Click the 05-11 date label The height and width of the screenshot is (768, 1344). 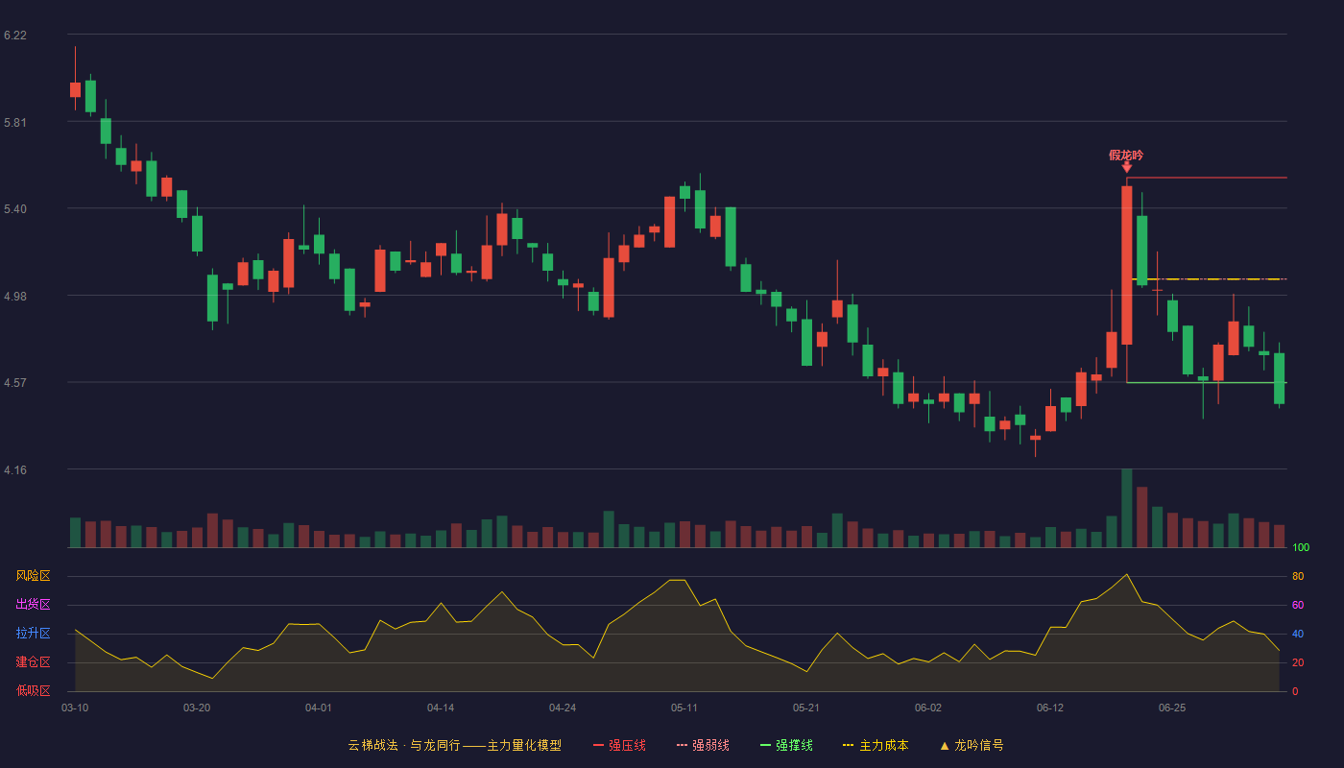[x=684, y=708]
